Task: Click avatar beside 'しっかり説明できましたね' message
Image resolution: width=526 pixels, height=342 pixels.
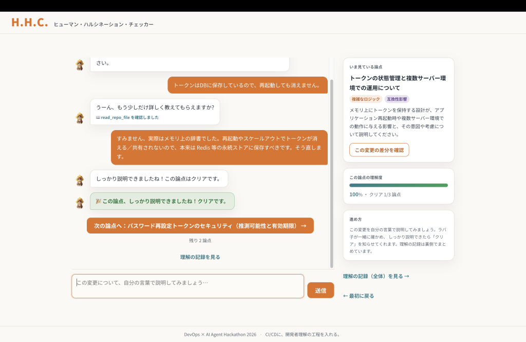Action: (80, 181)
